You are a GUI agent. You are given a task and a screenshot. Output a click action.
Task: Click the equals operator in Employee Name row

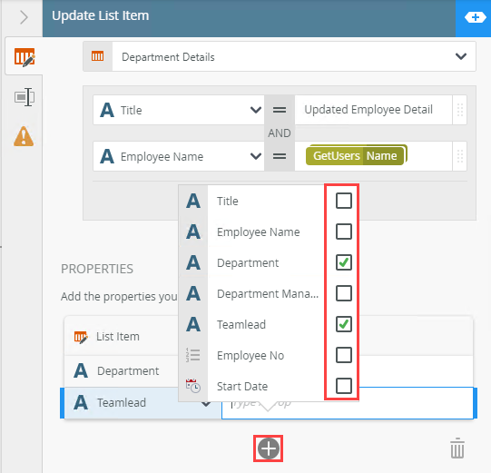(280, 156)
